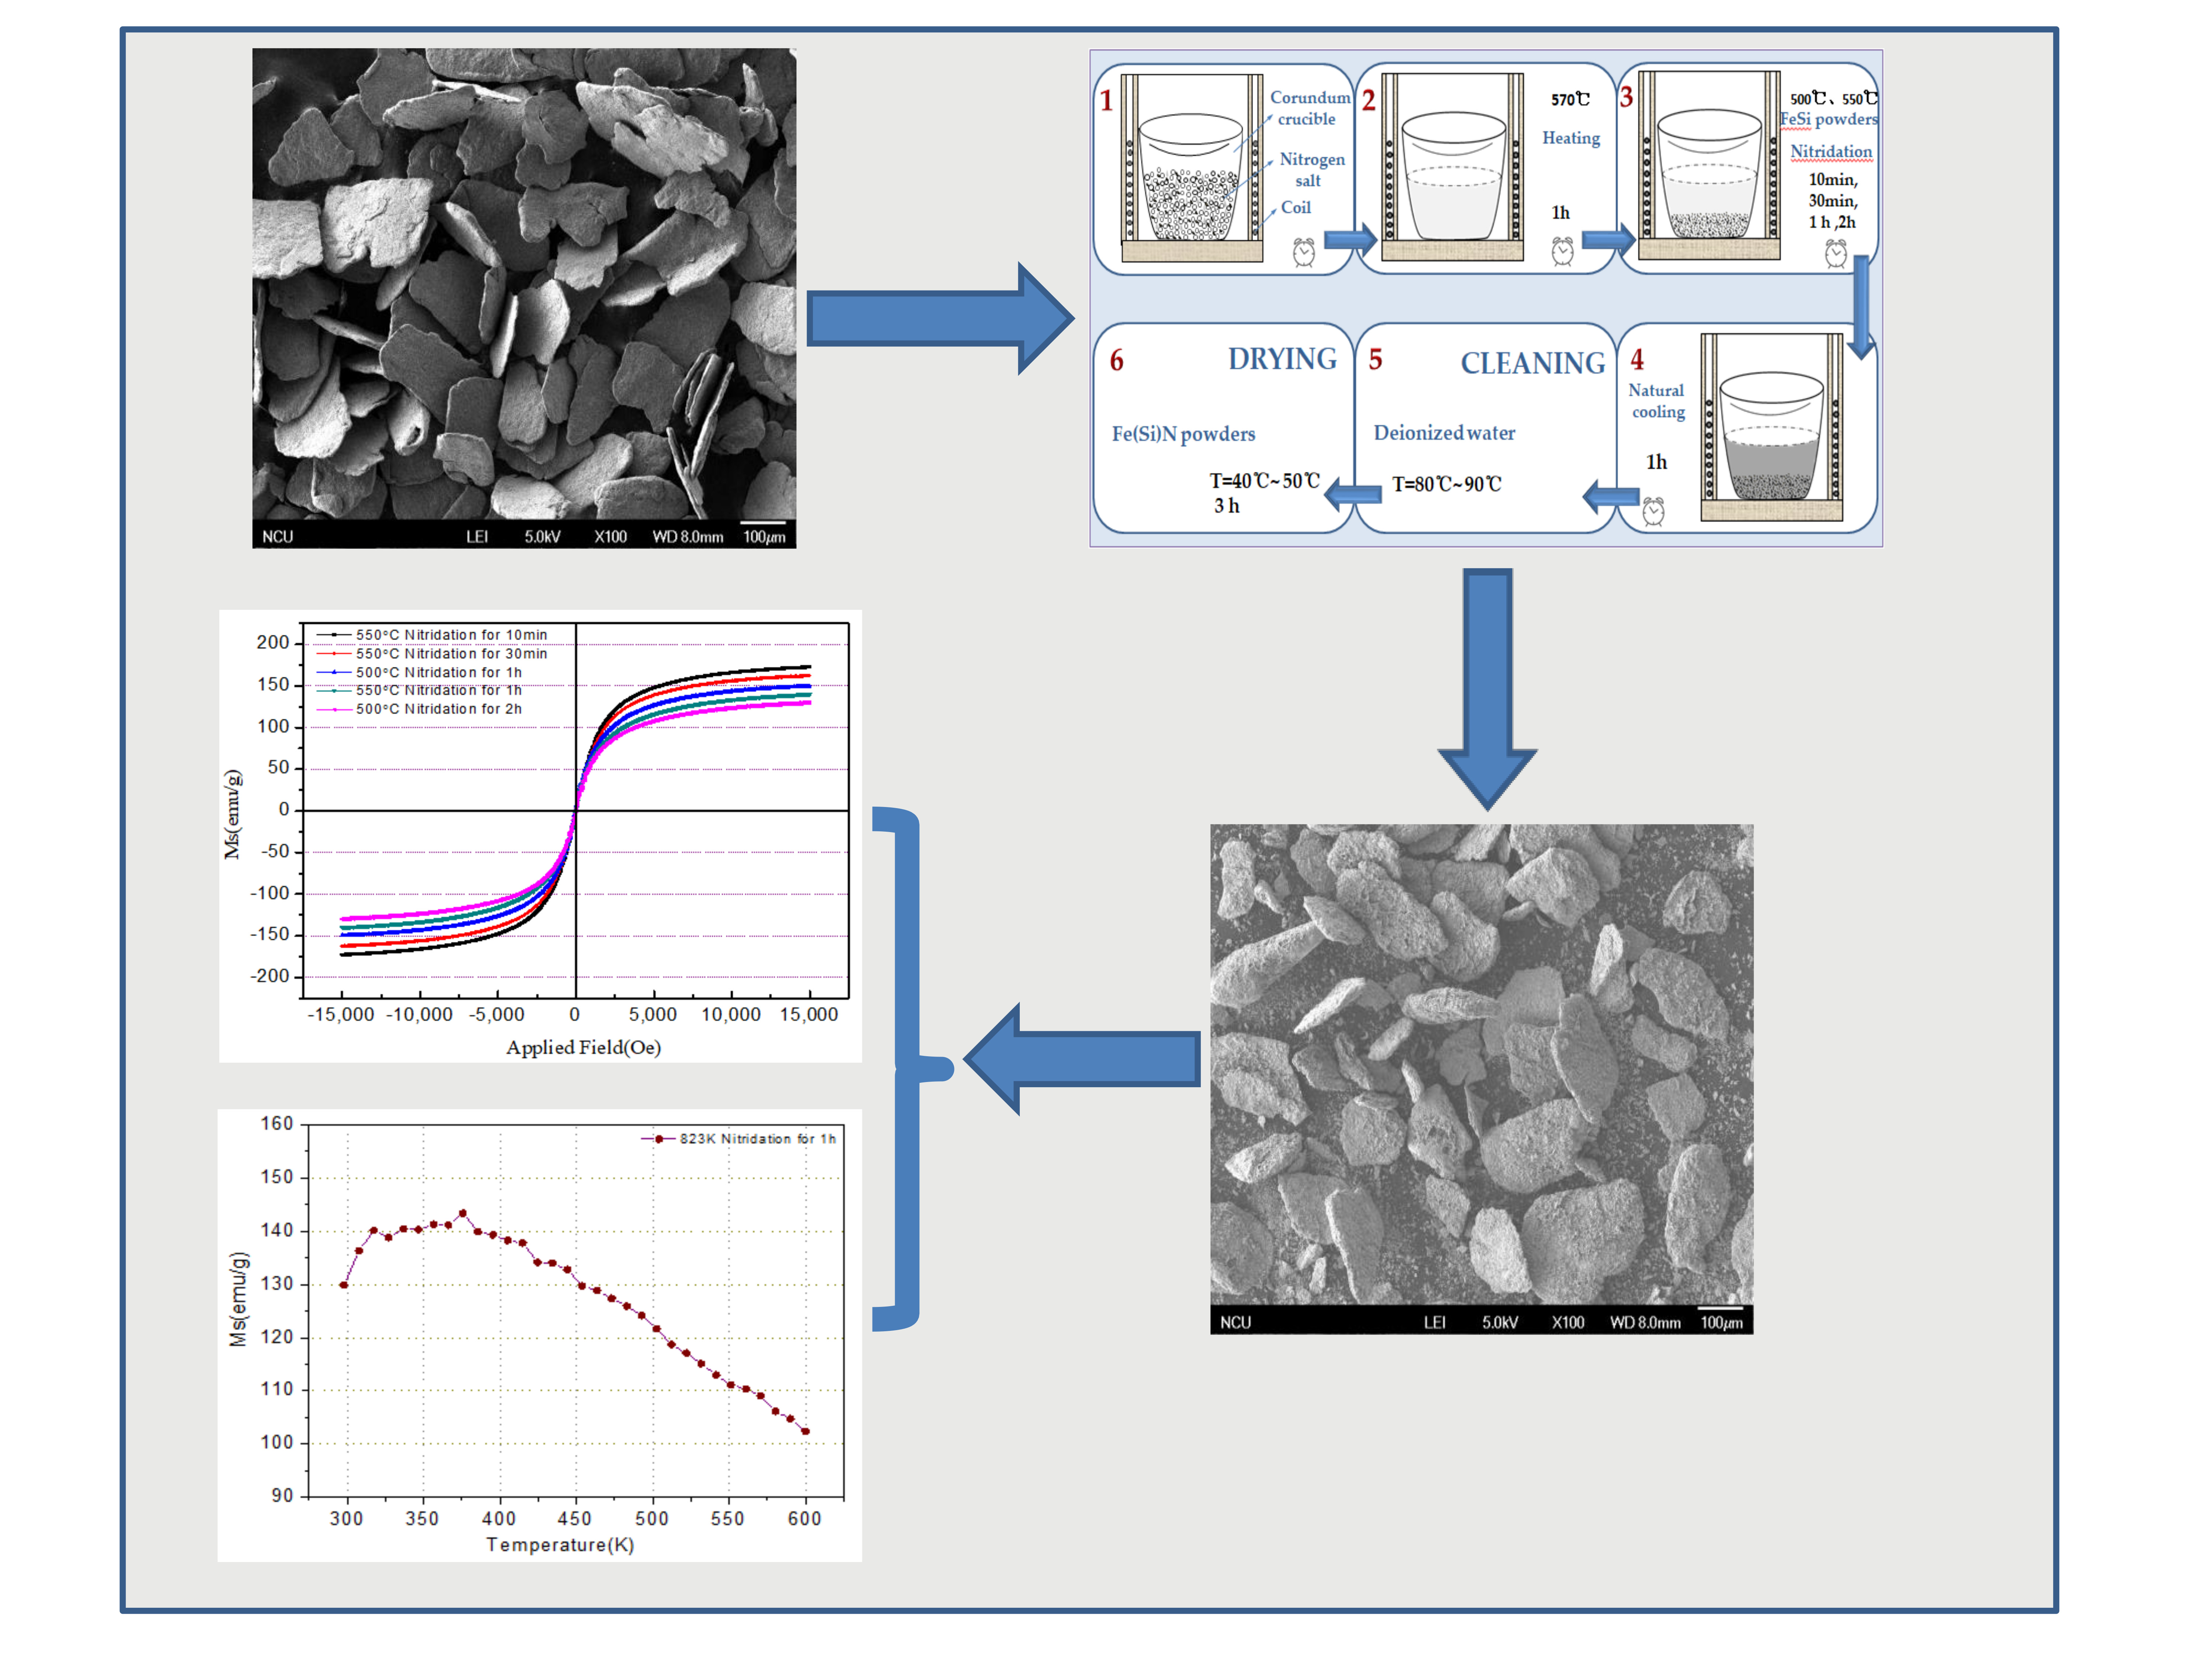Click the first data point near 300 K
Viewport: 2212px width, 1659px height.
(x=344, y=1285)
